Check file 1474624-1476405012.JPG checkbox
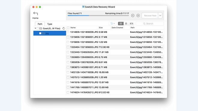This screenshot has height=111, width=198. coord(68,92)
